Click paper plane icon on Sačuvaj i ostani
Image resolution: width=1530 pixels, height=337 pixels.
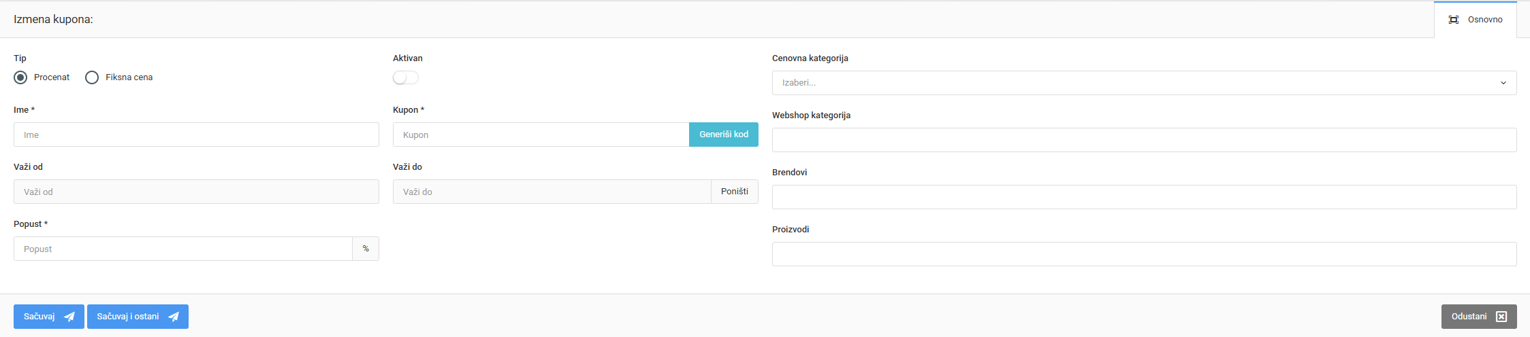pyautogui.click(x=174, y=317)
